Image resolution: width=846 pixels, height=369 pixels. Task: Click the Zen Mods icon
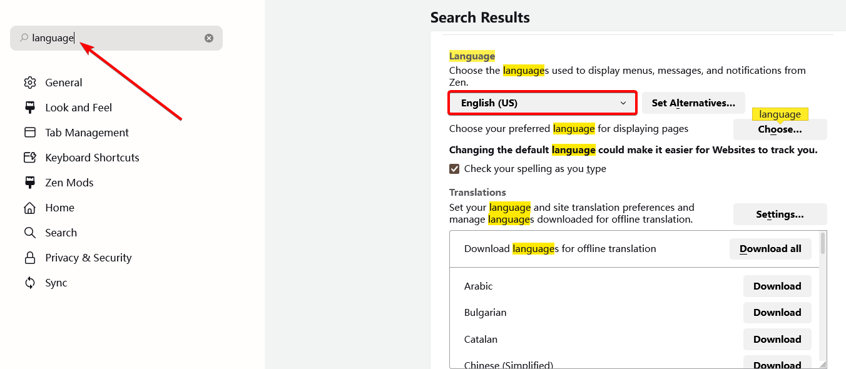[30, 183]
